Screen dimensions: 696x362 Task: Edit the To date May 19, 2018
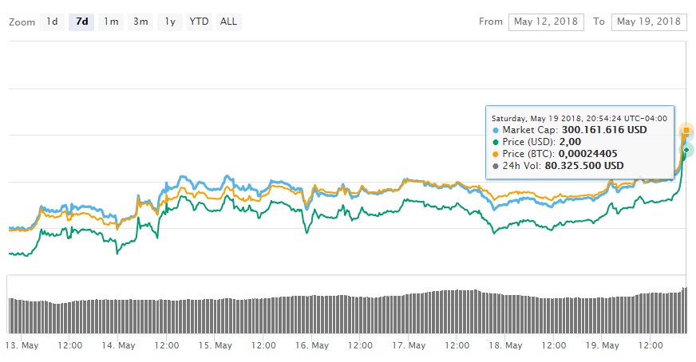[649, 22]
